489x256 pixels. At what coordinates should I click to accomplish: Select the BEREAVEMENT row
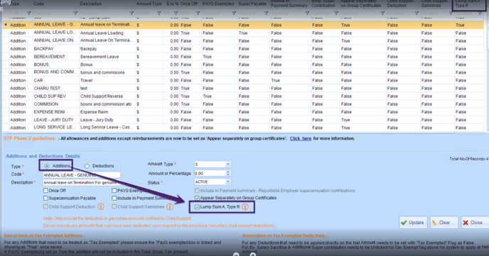point(243,57)
